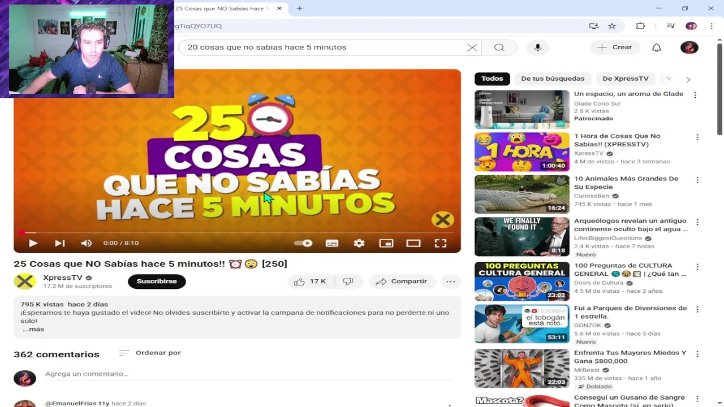724x407 pixels.
Task: Open crocodile 10 Animales thumbnail
Action: pyautogui.click(x=522, y=194)
